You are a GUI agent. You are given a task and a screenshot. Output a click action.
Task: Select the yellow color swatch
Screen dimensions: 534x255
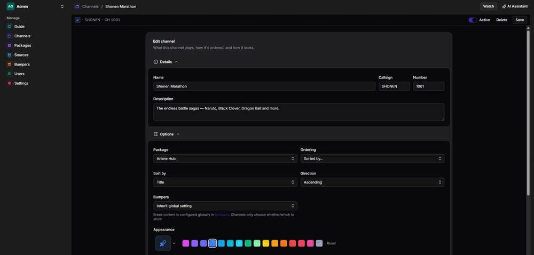(x=266, y=243)
